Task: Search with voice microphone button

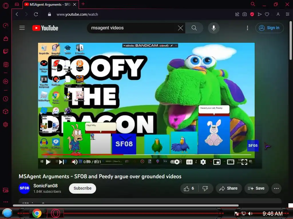Action: (213, 28)
